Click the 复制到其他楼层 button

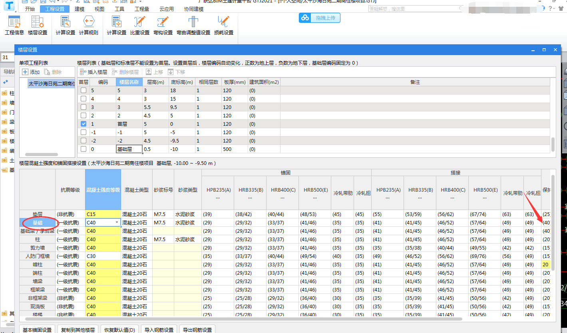pos(78,329)
